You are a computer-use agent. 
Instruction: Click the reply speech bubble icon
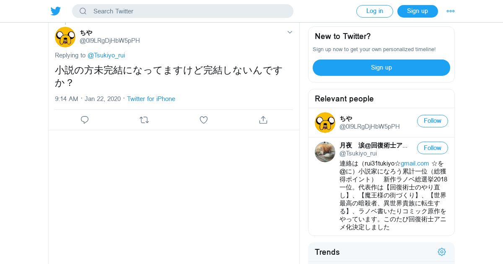point(85,120)
